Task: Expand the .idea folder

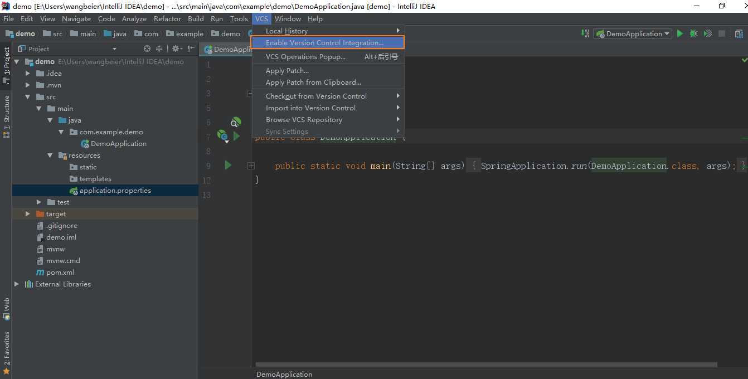Action: (x=28, y=74)
